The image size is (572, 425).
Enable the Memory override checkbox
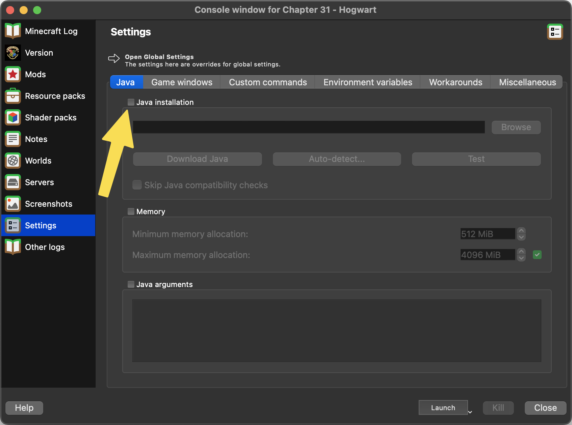click(131, 211)
